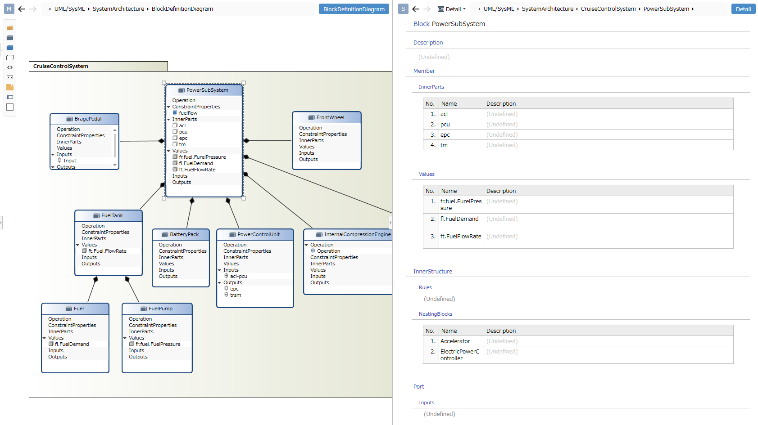Collapse Values in PowerSubSystem block
This screenshot has width=758, height=425.
click(x=168, y=151)
